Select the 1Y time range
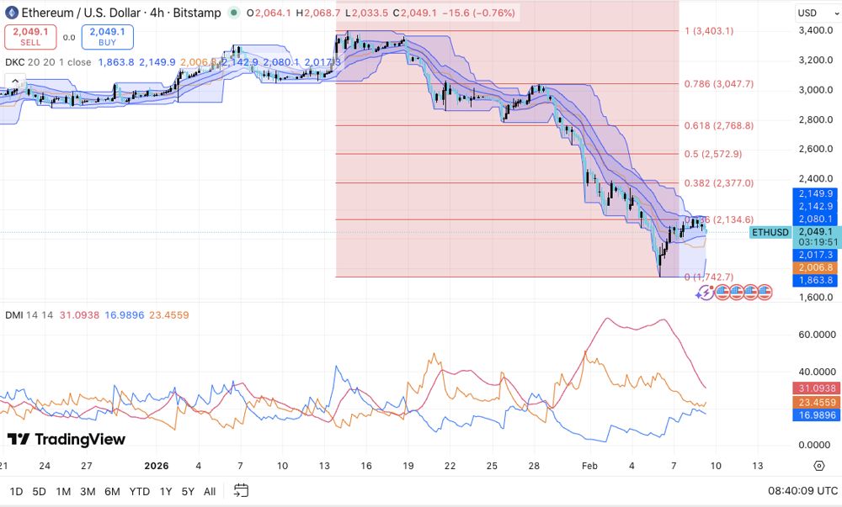Viewport: 842px width, 507px height. click(166, 491)
